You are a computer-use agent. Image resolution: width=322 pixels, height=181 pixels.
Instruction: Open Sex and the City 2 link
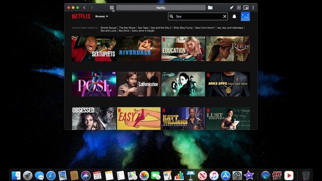click(x=161, y=28)
